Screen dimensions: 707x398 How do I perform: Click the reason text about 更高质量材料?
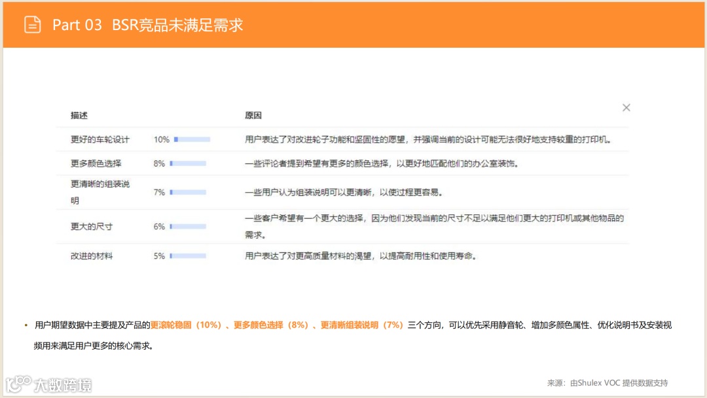pos(361,256)
